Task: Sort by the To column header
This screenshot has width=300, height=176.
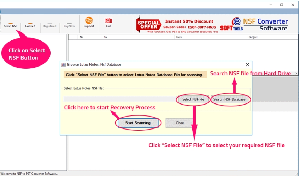Action: pyautogui.click(x=138, y=37)
